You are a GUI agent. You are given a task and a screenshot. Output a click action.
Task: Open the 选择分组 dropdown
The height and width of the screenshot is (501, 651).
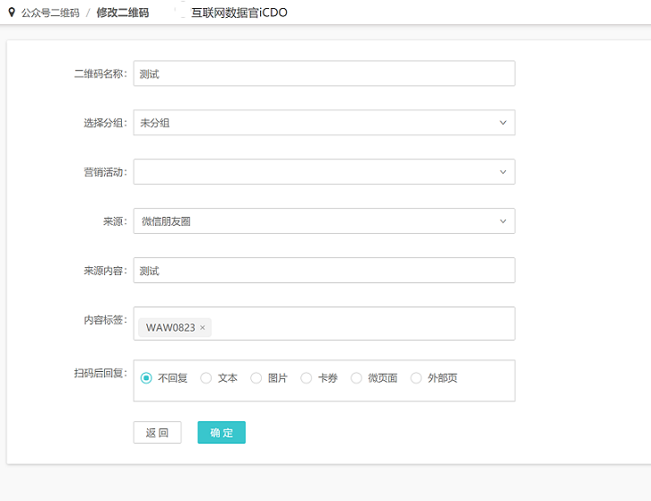(324, 123)
